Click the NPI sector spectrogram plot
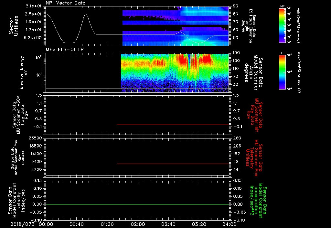The height and width of the screenshot is (228, 331). pyautogui.click(x=176, y=26)
